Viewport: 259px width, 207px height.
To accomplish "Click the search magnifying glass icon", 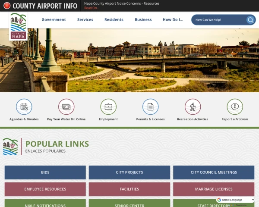I will coord(250,20).
